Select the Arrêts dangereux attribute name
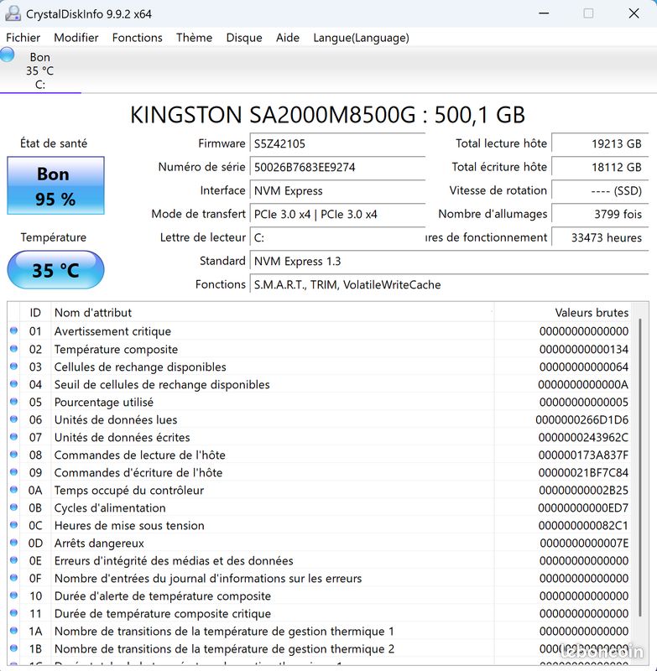 pos(99,544)
